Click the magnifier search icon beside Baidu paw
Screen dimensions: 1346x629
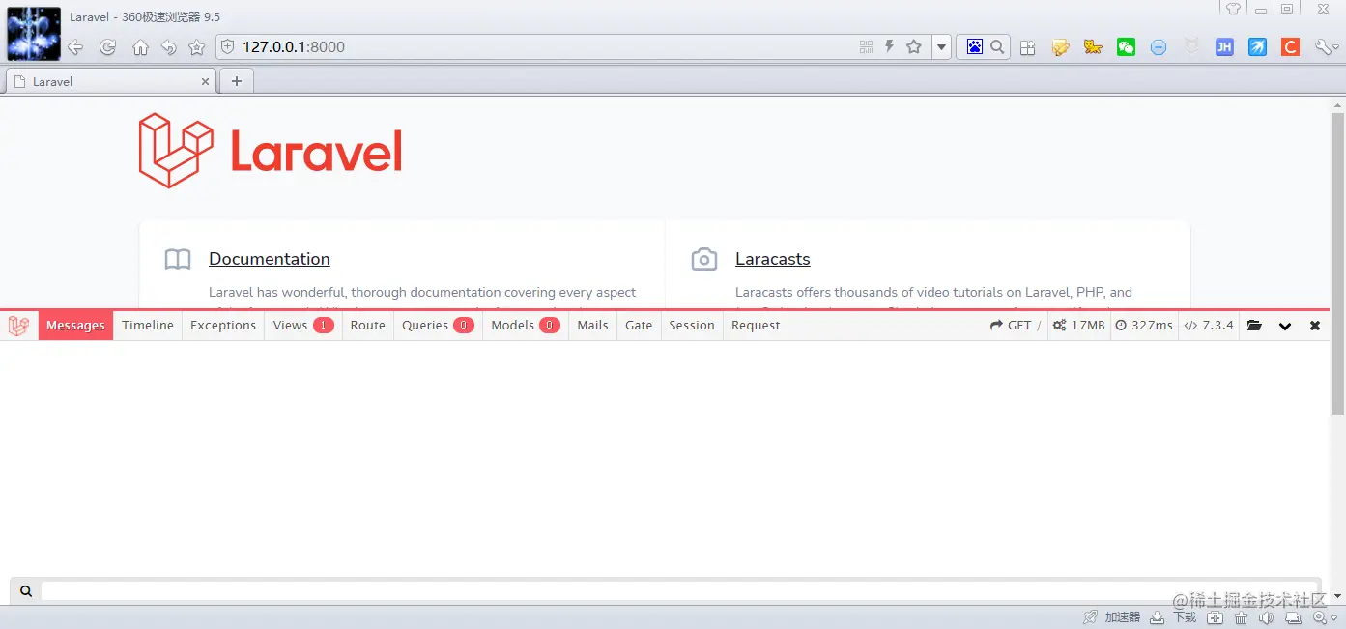tap(998, 46)
